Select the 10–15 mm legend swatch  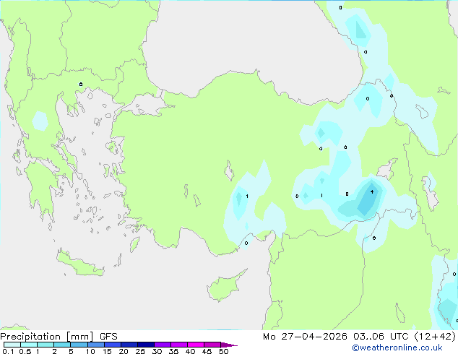tap(95, 345)
